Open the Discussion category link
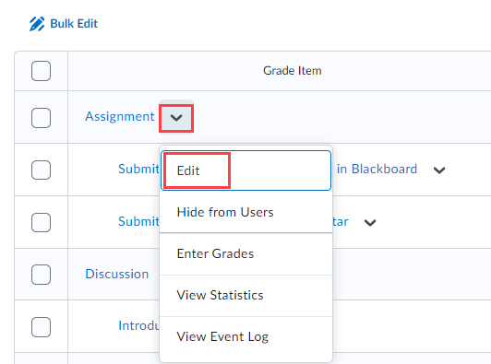Screen dimensions: 491x364 [x=117, y=274]
